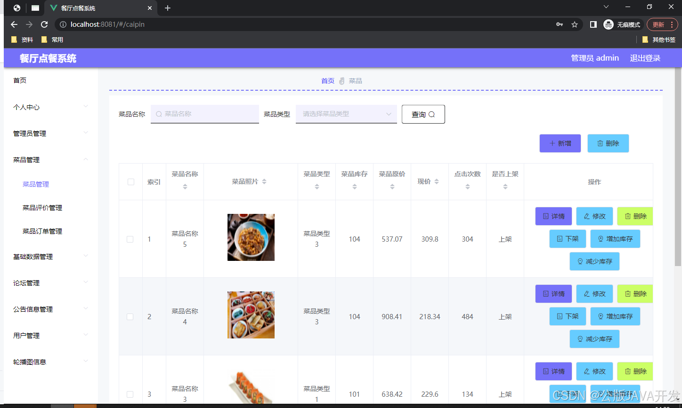Close the 餐厅点餐系统 browser tab

150,8
